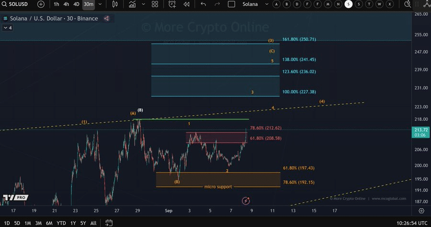This screenshot has height=227, width=431.
Task: Expand the timeframe interval dropdown arrow
Action: click(100, 4)
